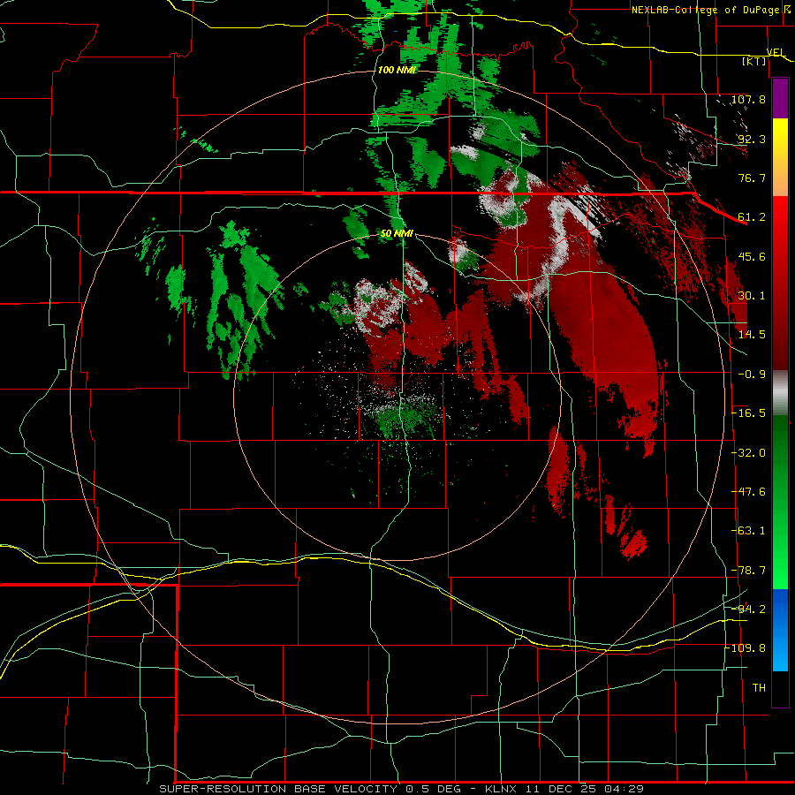795x795 pixels.
Task: Click the 100 NMI range ring label
Action: pos(397,70)
